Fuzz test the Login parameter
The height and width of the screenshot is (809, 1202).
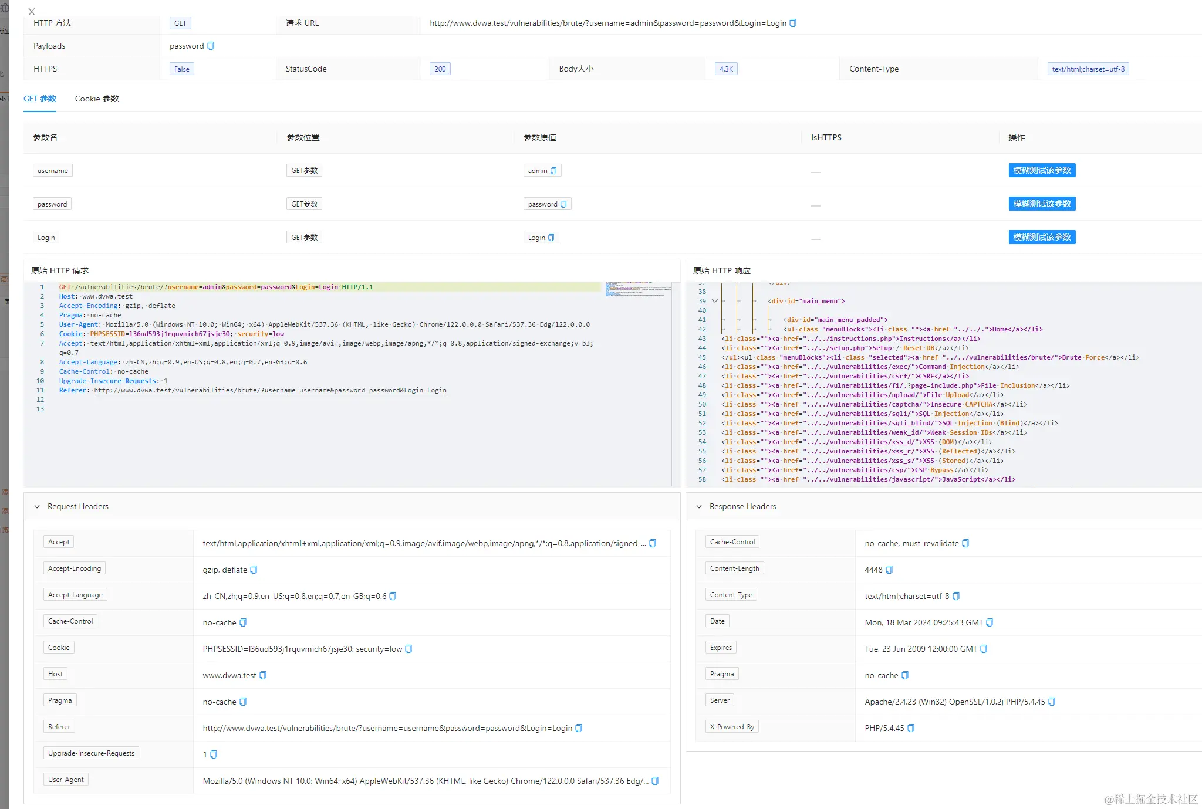click(1042, 237)
